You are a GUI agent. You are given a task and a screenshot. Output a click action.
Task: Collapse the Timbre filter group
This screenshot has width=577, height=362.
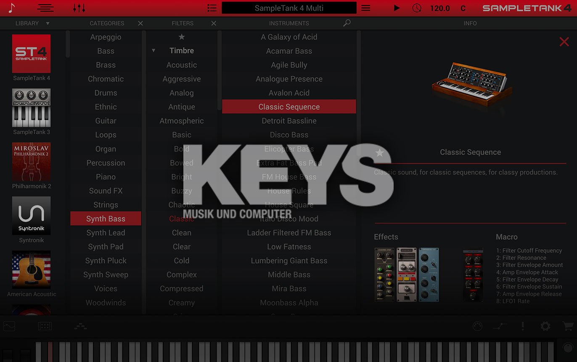coord(154,51)
